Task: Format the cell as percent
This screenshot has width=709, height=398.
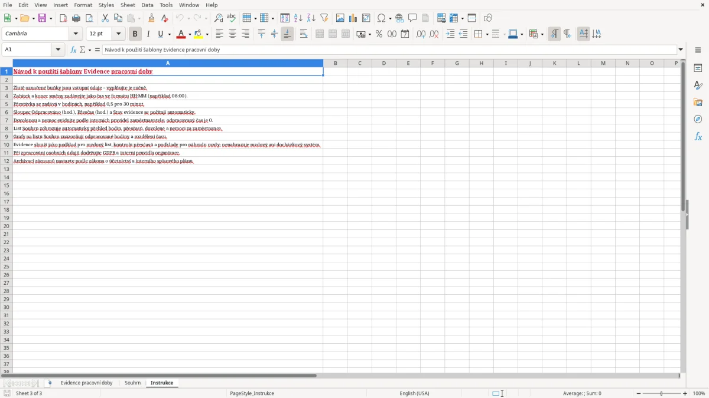Action: tap(379, 34)
